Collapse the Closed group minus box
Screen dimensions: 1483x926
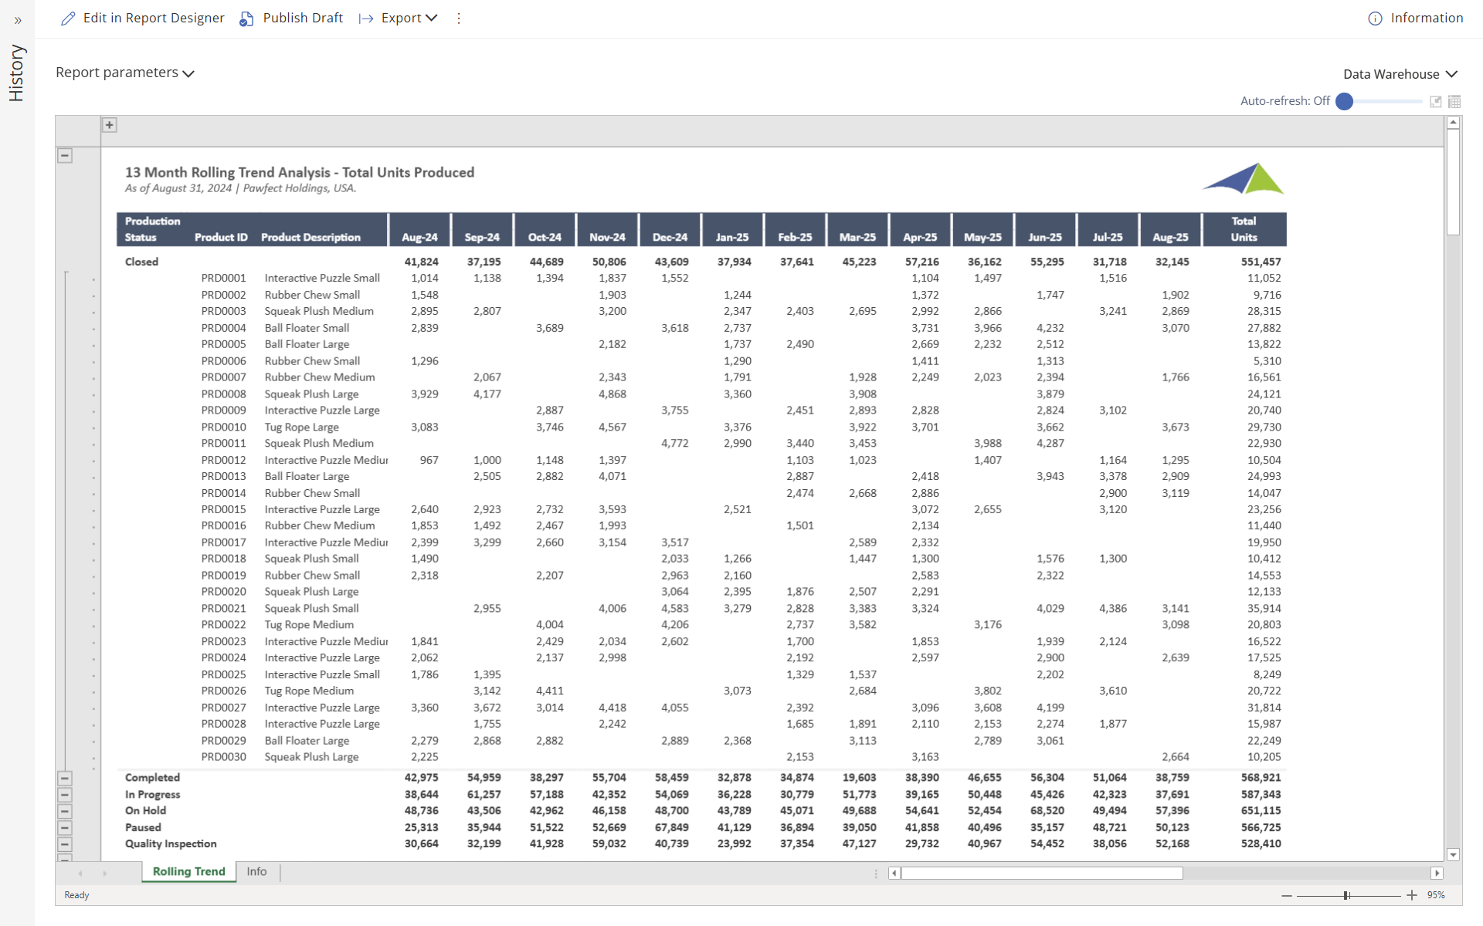tap(65, 155)
